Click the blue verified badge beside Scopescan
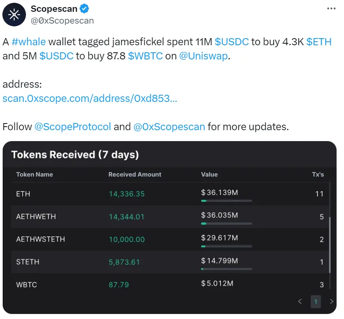 (83, 8)
